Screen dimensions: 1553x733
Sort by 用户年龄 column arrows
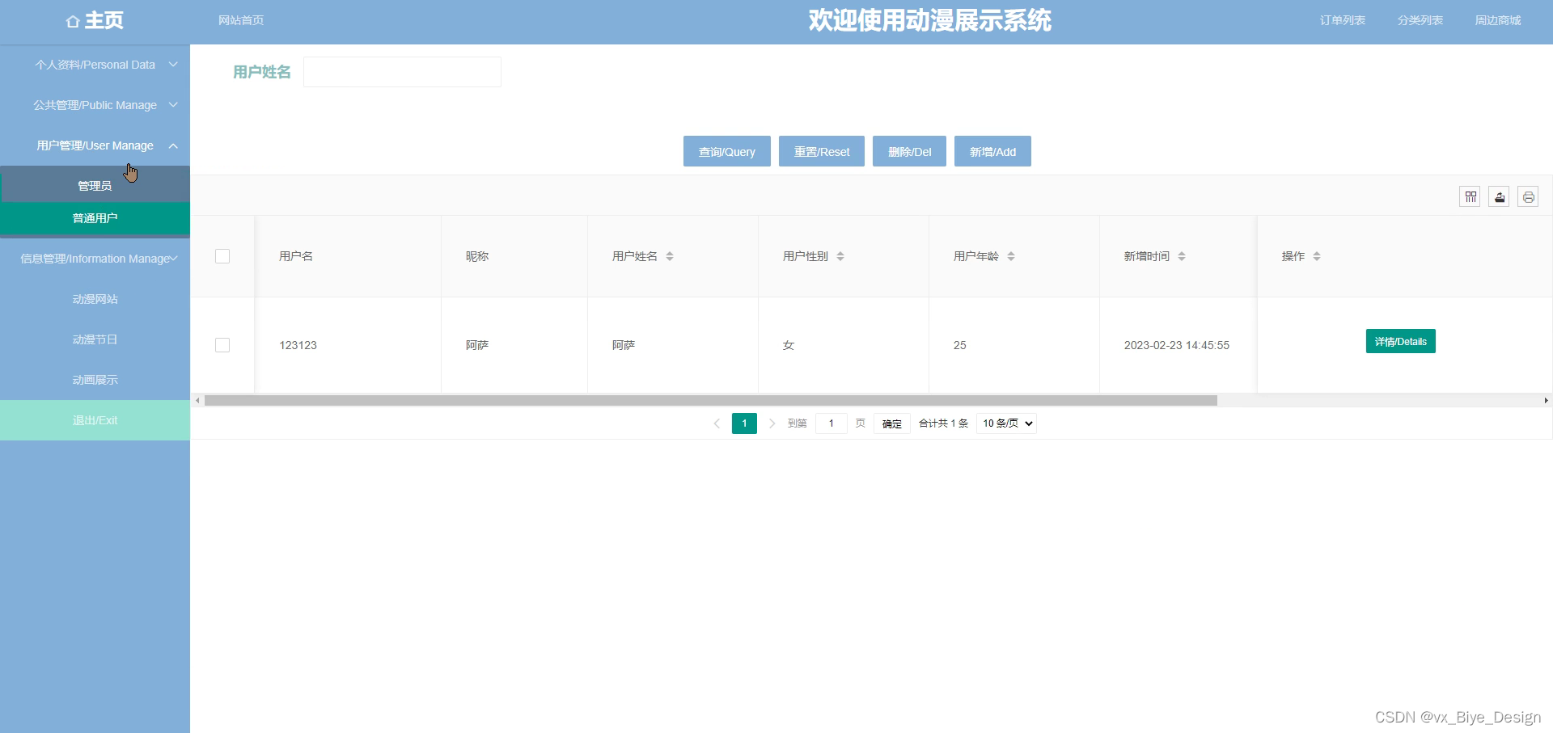pos(1011,256)
